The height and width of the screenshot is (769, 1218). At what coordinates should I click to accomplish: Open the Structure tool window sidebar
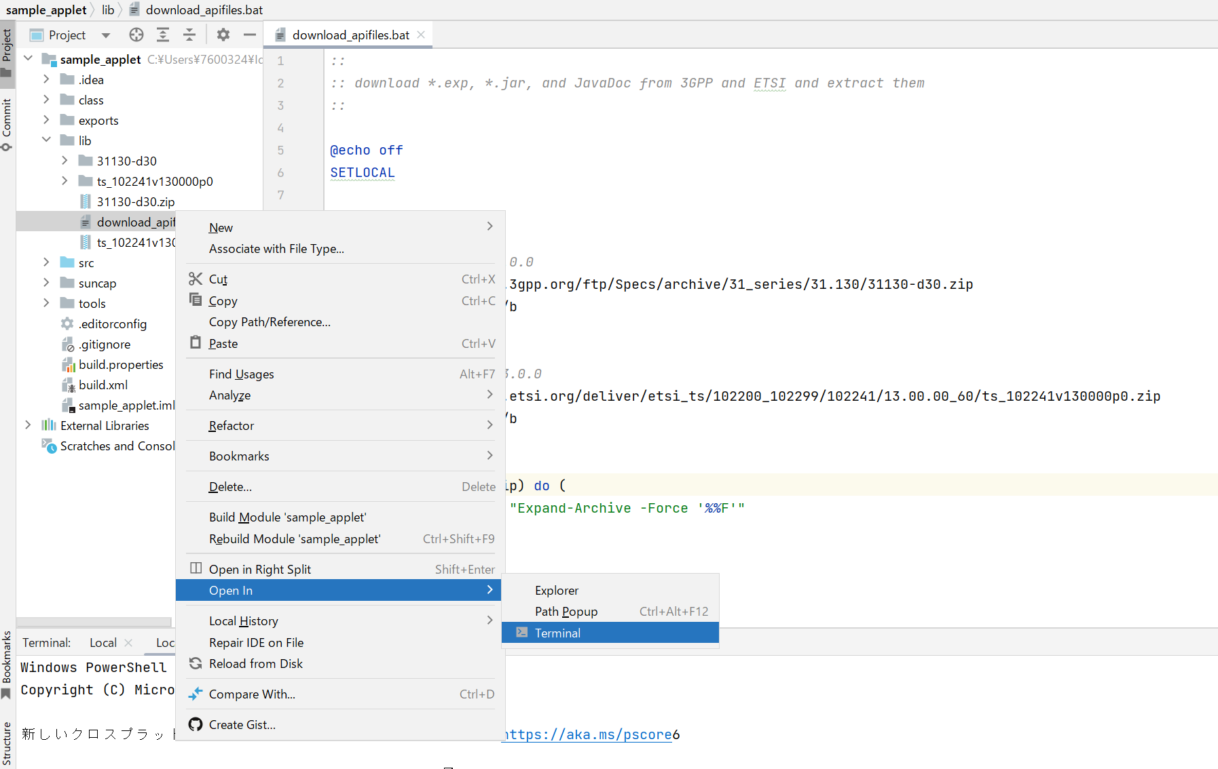[x=7, y=743]
